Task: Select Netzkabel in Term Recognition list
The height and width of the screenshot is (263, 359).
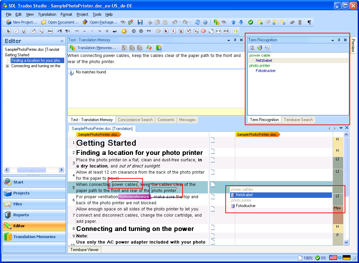Action: pyautogui.click(x=264, y=61)
